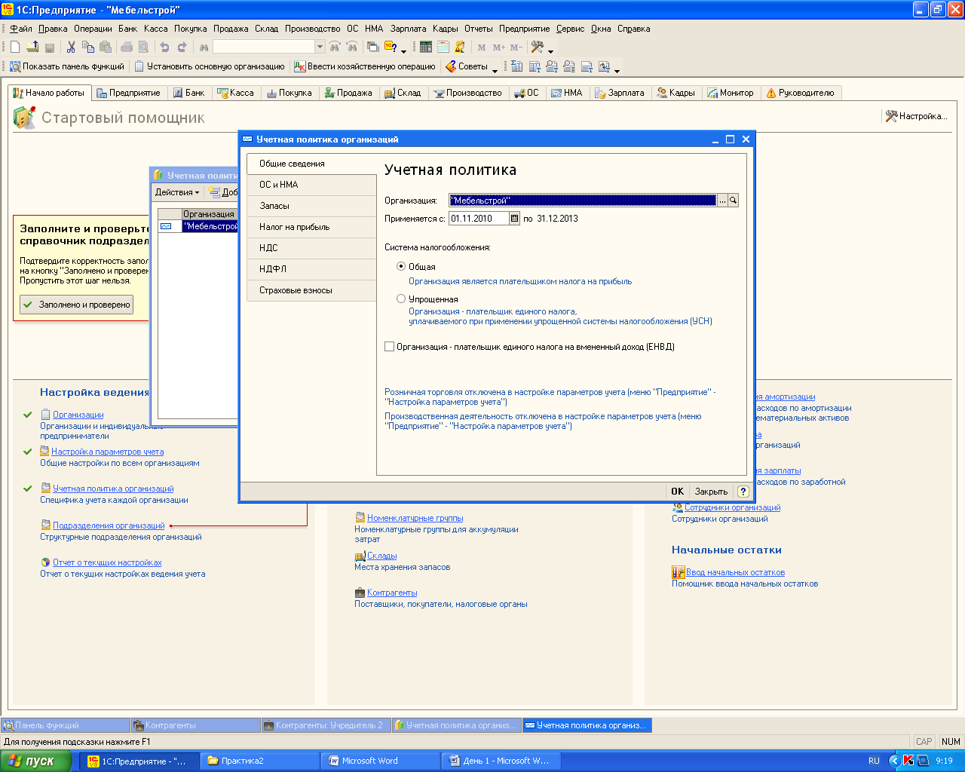Click the Start button пуск on the taskbar
The height and width of the screenshot is (772, 965).
tap(36, 761)
